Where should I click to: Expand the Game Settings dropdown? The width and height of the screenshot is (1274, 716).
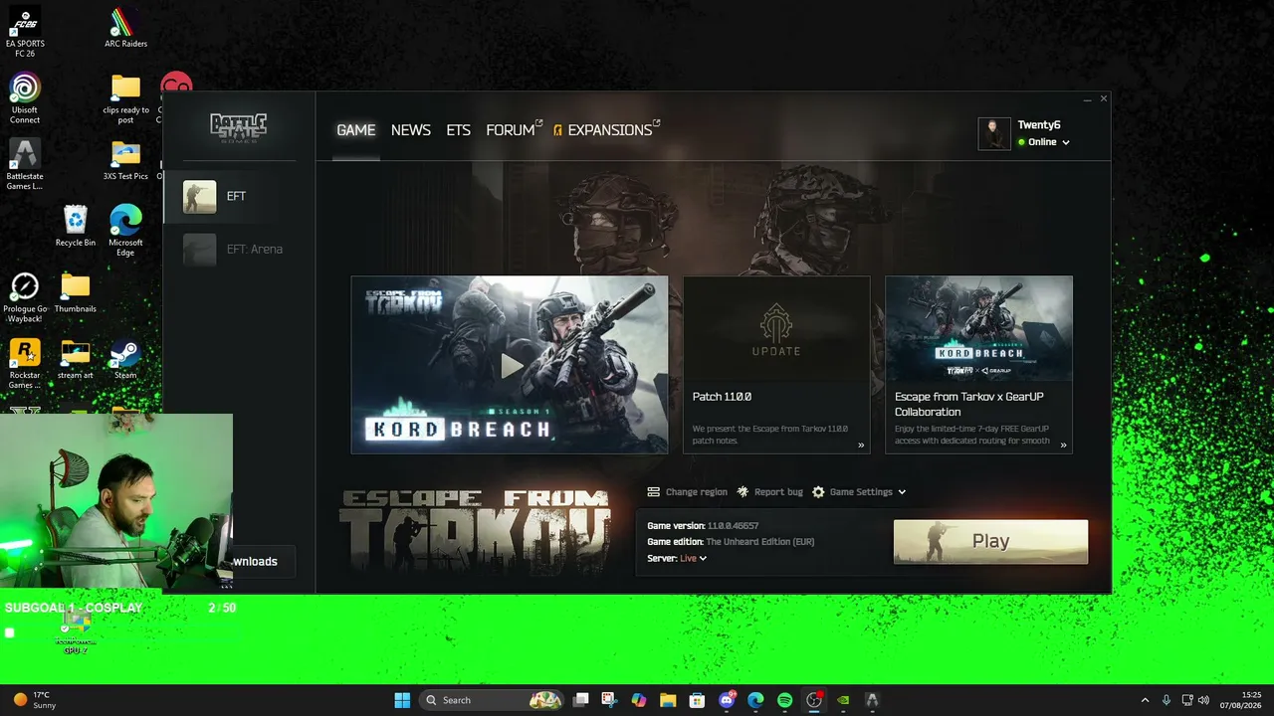[859, 492]
